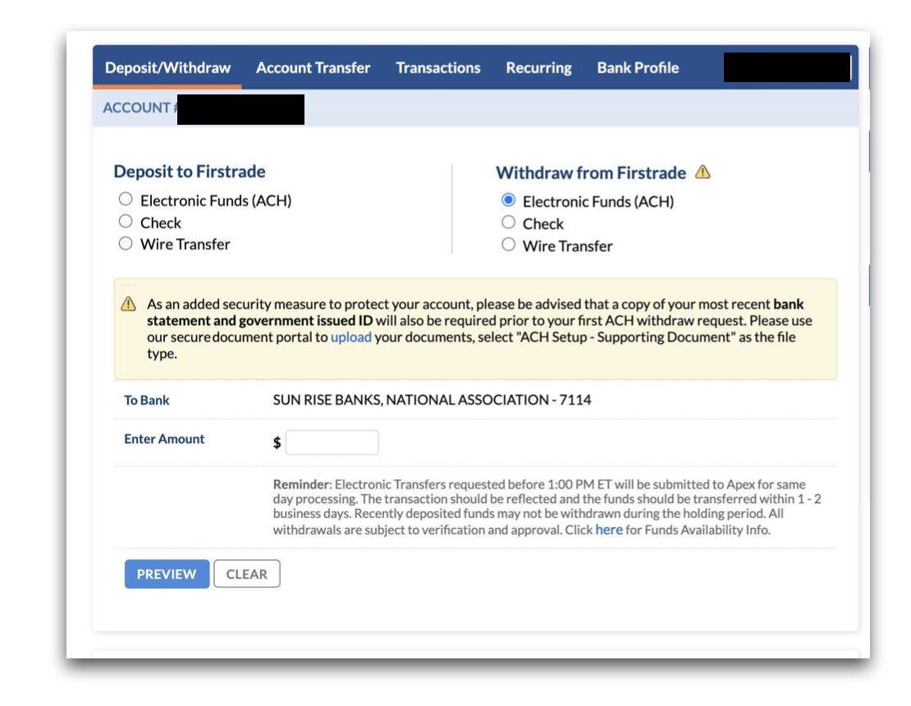Click the 'ACCOUNT #' label
This screenshot has height=706, width=911.
pos(140,108)
